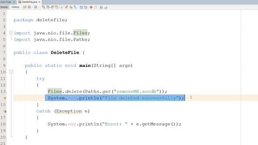Open the back navigation dropdown arrow
The image size is (258, 145).
(32, 7)
